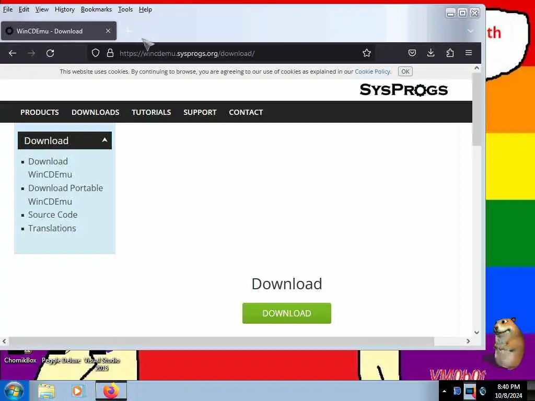Open the Download Portable WinCDEmu link
Image resolution: width=535 pixels, height=401 pixels.
[65, 195]
